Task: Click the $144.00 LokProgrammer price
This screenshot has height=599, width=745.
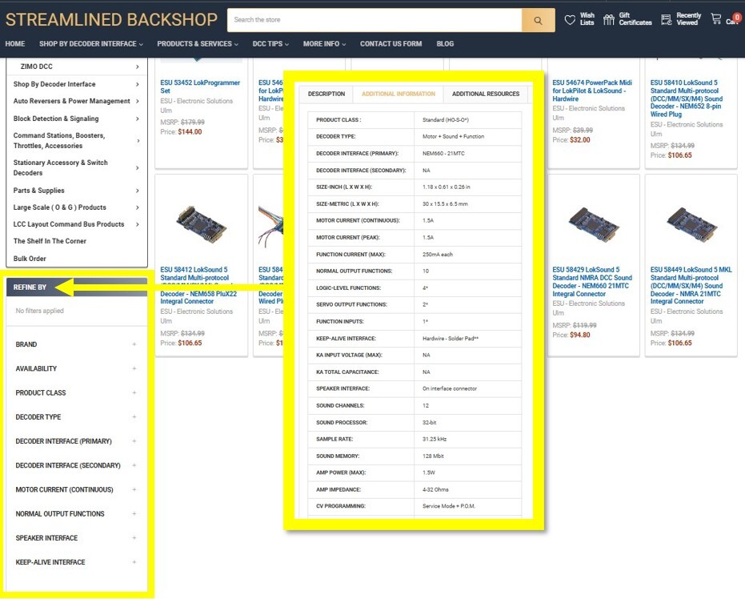Action: 190,131
